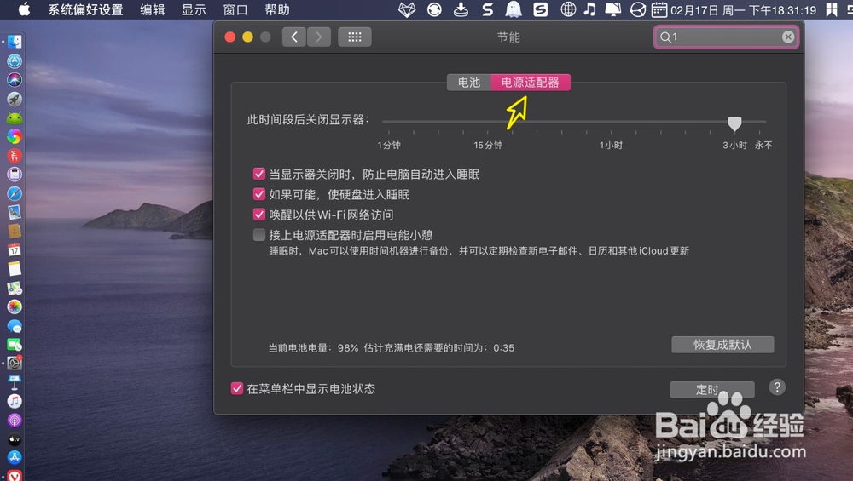Click the 1小时 slider label
Screen dimensions: 853x481
pyautogui.click(x=611, y=145)
